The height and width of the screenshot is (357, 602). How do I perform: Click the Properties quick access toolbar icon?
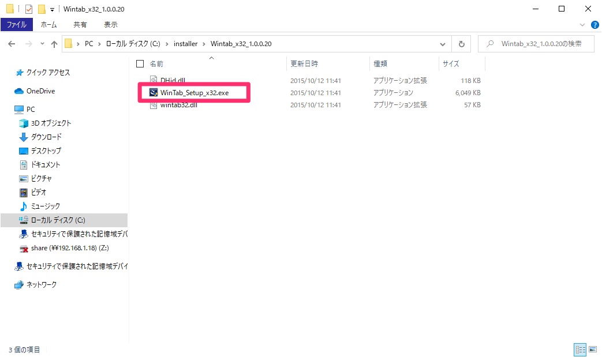click(x=28, y=9)
